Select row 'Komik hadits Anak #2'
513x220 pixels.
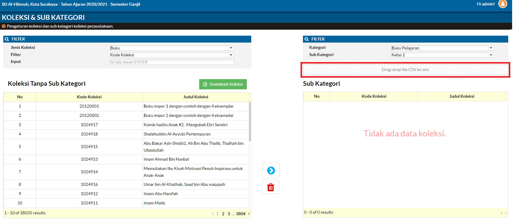coord(126,125)
